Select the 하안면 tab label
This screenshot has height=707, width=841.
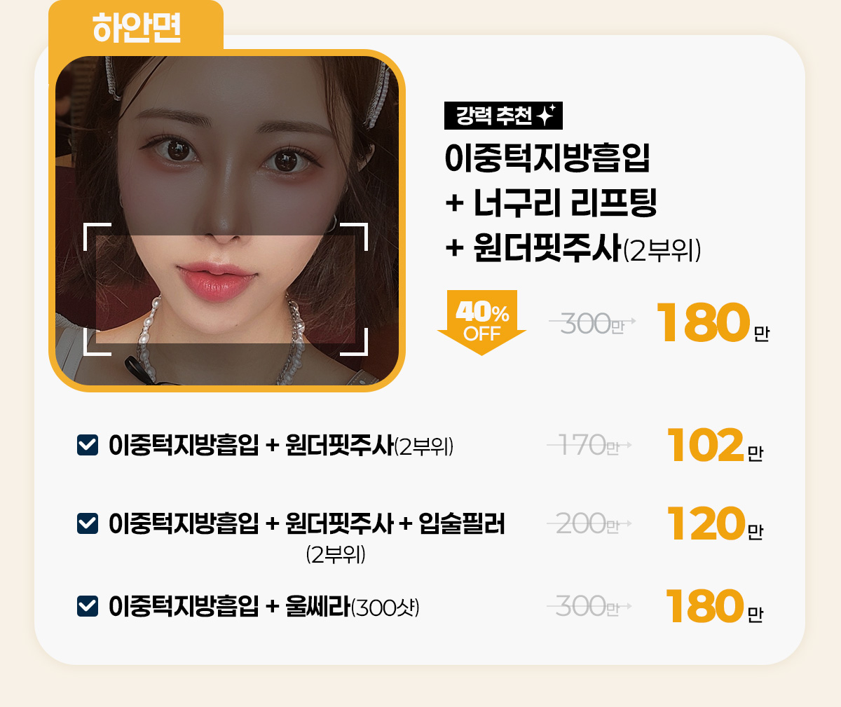click(x=137, y=27)
